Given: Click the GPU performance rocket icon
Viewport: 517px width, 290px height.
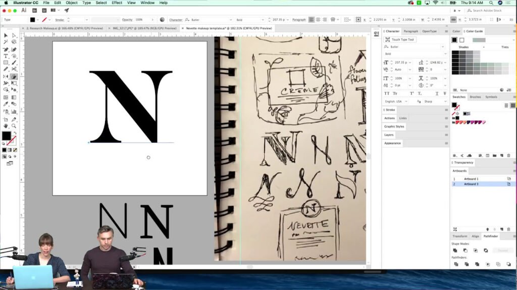Looking at the screenshot, I should point(67,11).
